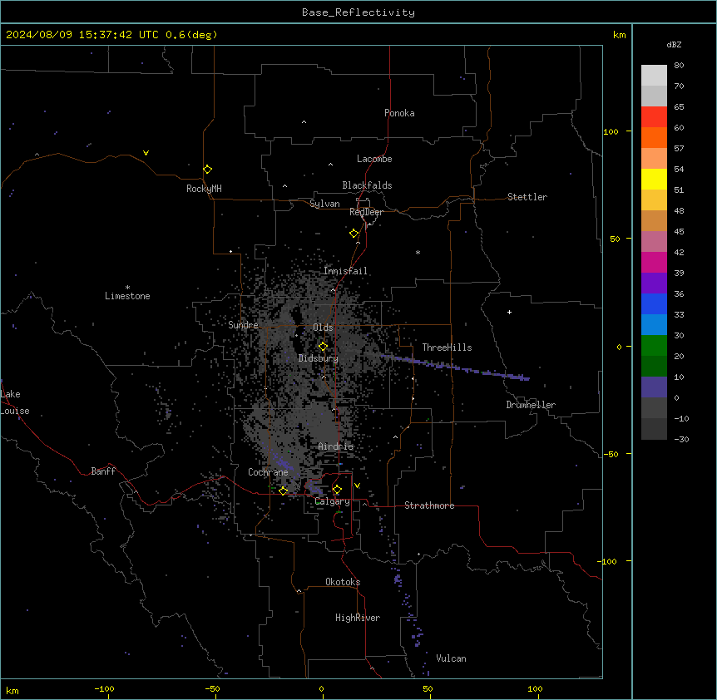Click the blue 36 dBZ color swatch
Screen dimensions: 717x700
tap(654, 303)
